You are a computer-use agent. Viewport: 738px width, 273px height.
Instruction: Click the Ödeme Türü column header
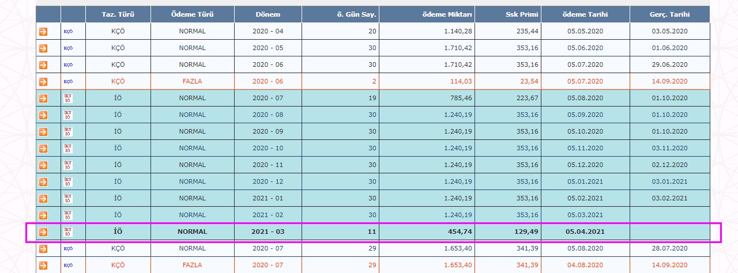(192, 14)
